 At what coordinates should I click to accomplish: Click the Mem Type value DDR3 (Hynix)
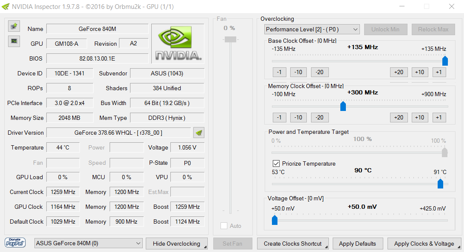tap(167, 118)
